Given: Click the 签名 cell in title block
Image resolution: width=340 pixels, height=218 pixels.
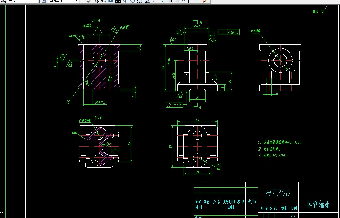Looking at the screenshot, I should pos(241,202).
